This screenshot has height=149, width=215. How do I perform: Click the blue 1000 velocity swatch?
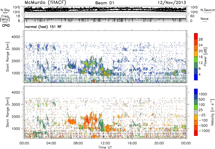[x=196, y=91]
